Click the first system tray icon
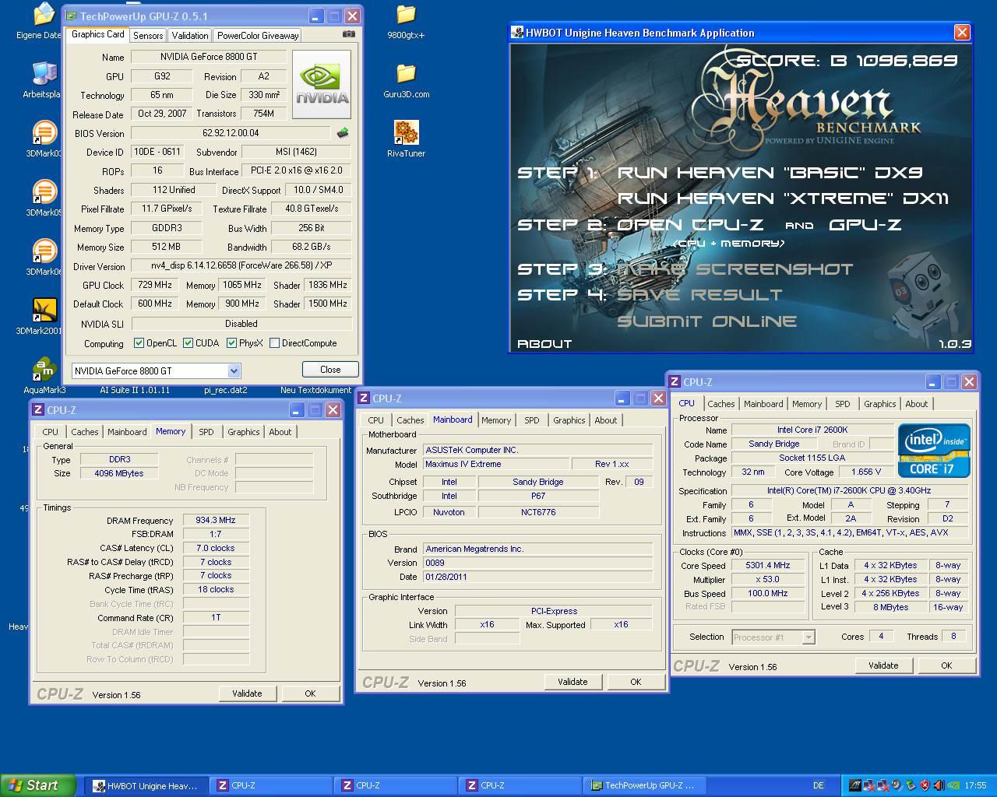 click(854, 785)
